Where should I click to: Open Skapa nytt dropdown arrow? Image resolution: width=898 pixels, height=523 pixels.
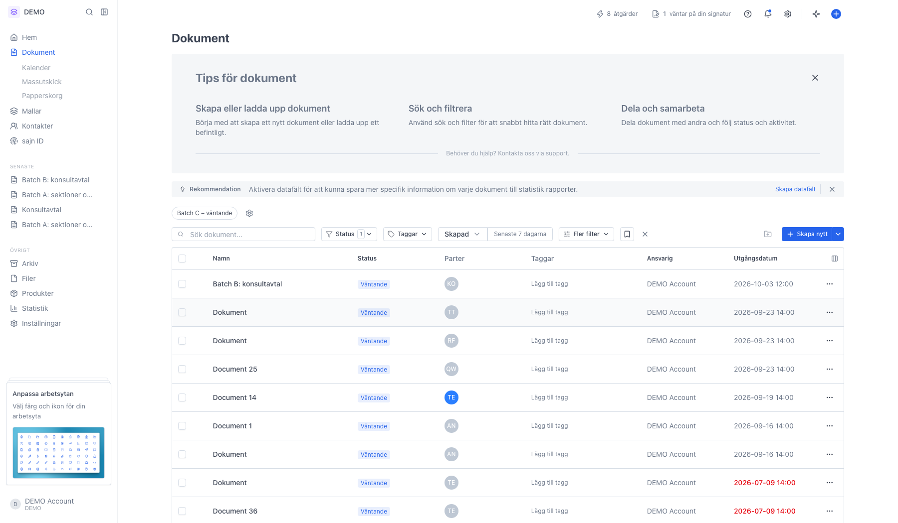[x=838, y=234]
